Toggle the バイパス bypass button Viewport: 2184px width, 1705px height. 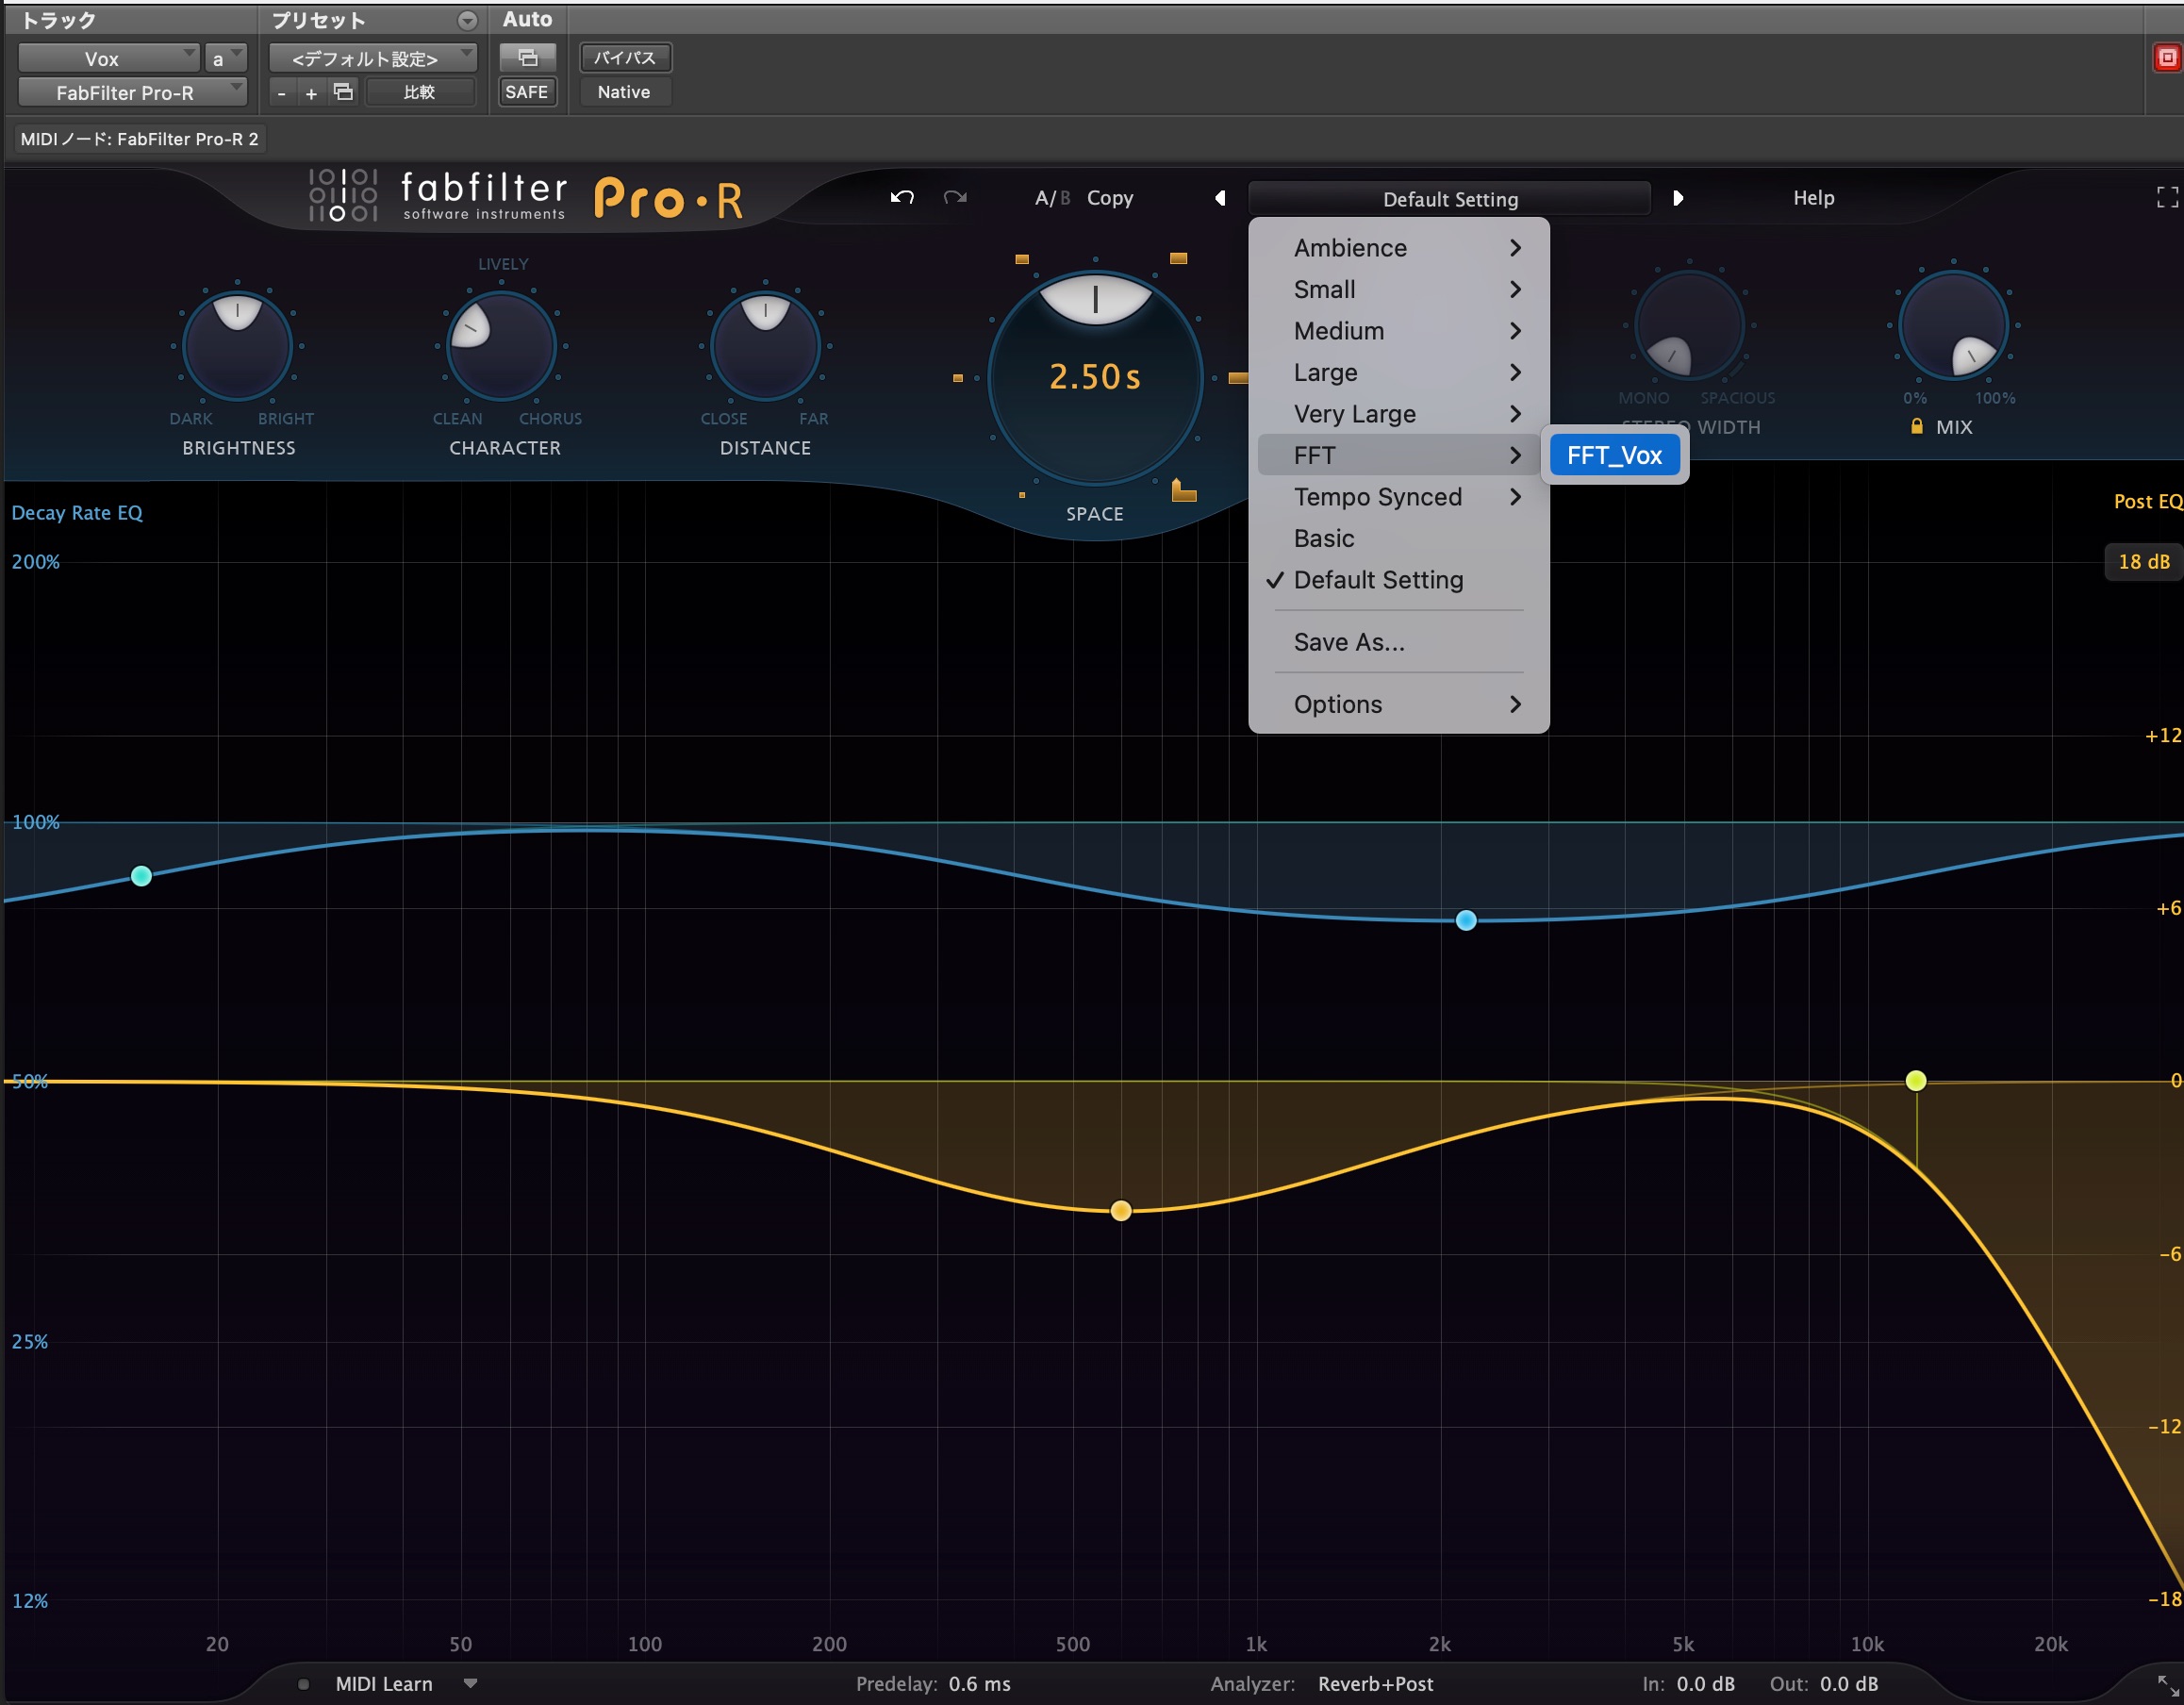tap(625, 58)
